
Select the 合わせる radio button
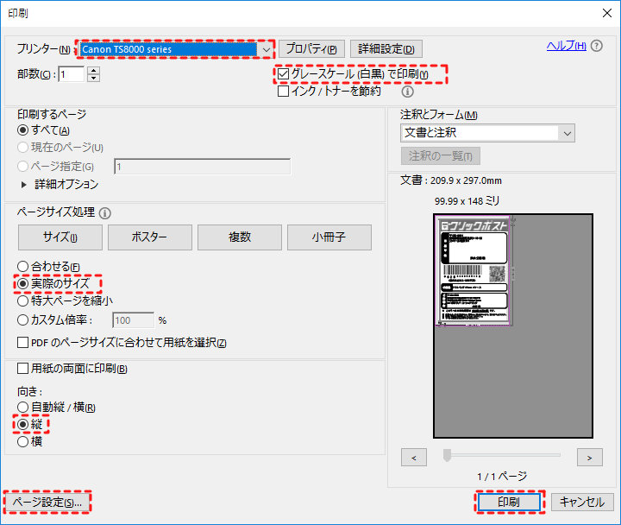click(x=23, y=267)
